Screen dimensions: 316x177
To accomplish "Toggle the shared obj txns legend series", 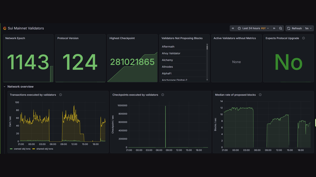I will pyautogui.click(x=43, y=149).
